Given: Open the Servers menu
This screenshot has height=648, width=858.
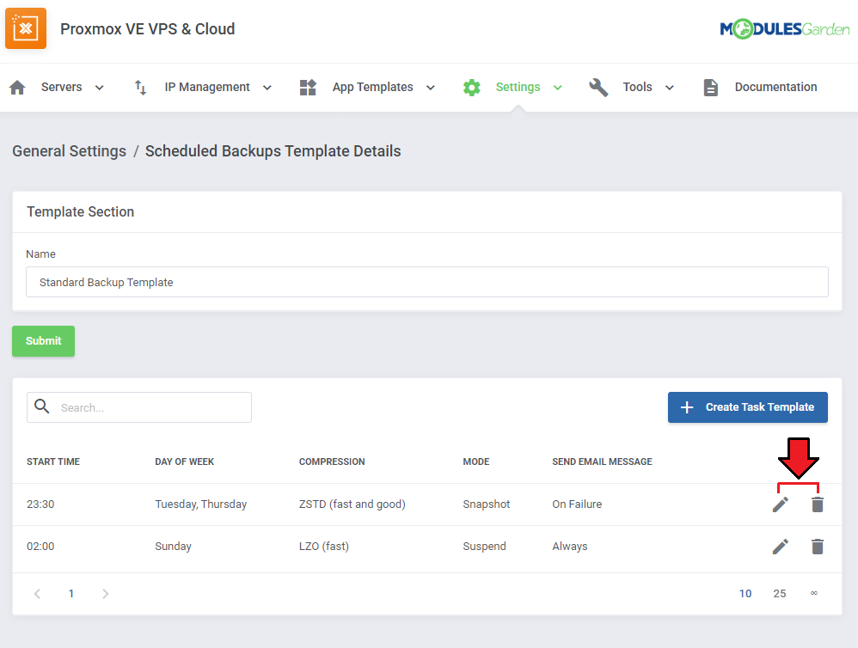Looking at the screenshot, I should point(62,87).
